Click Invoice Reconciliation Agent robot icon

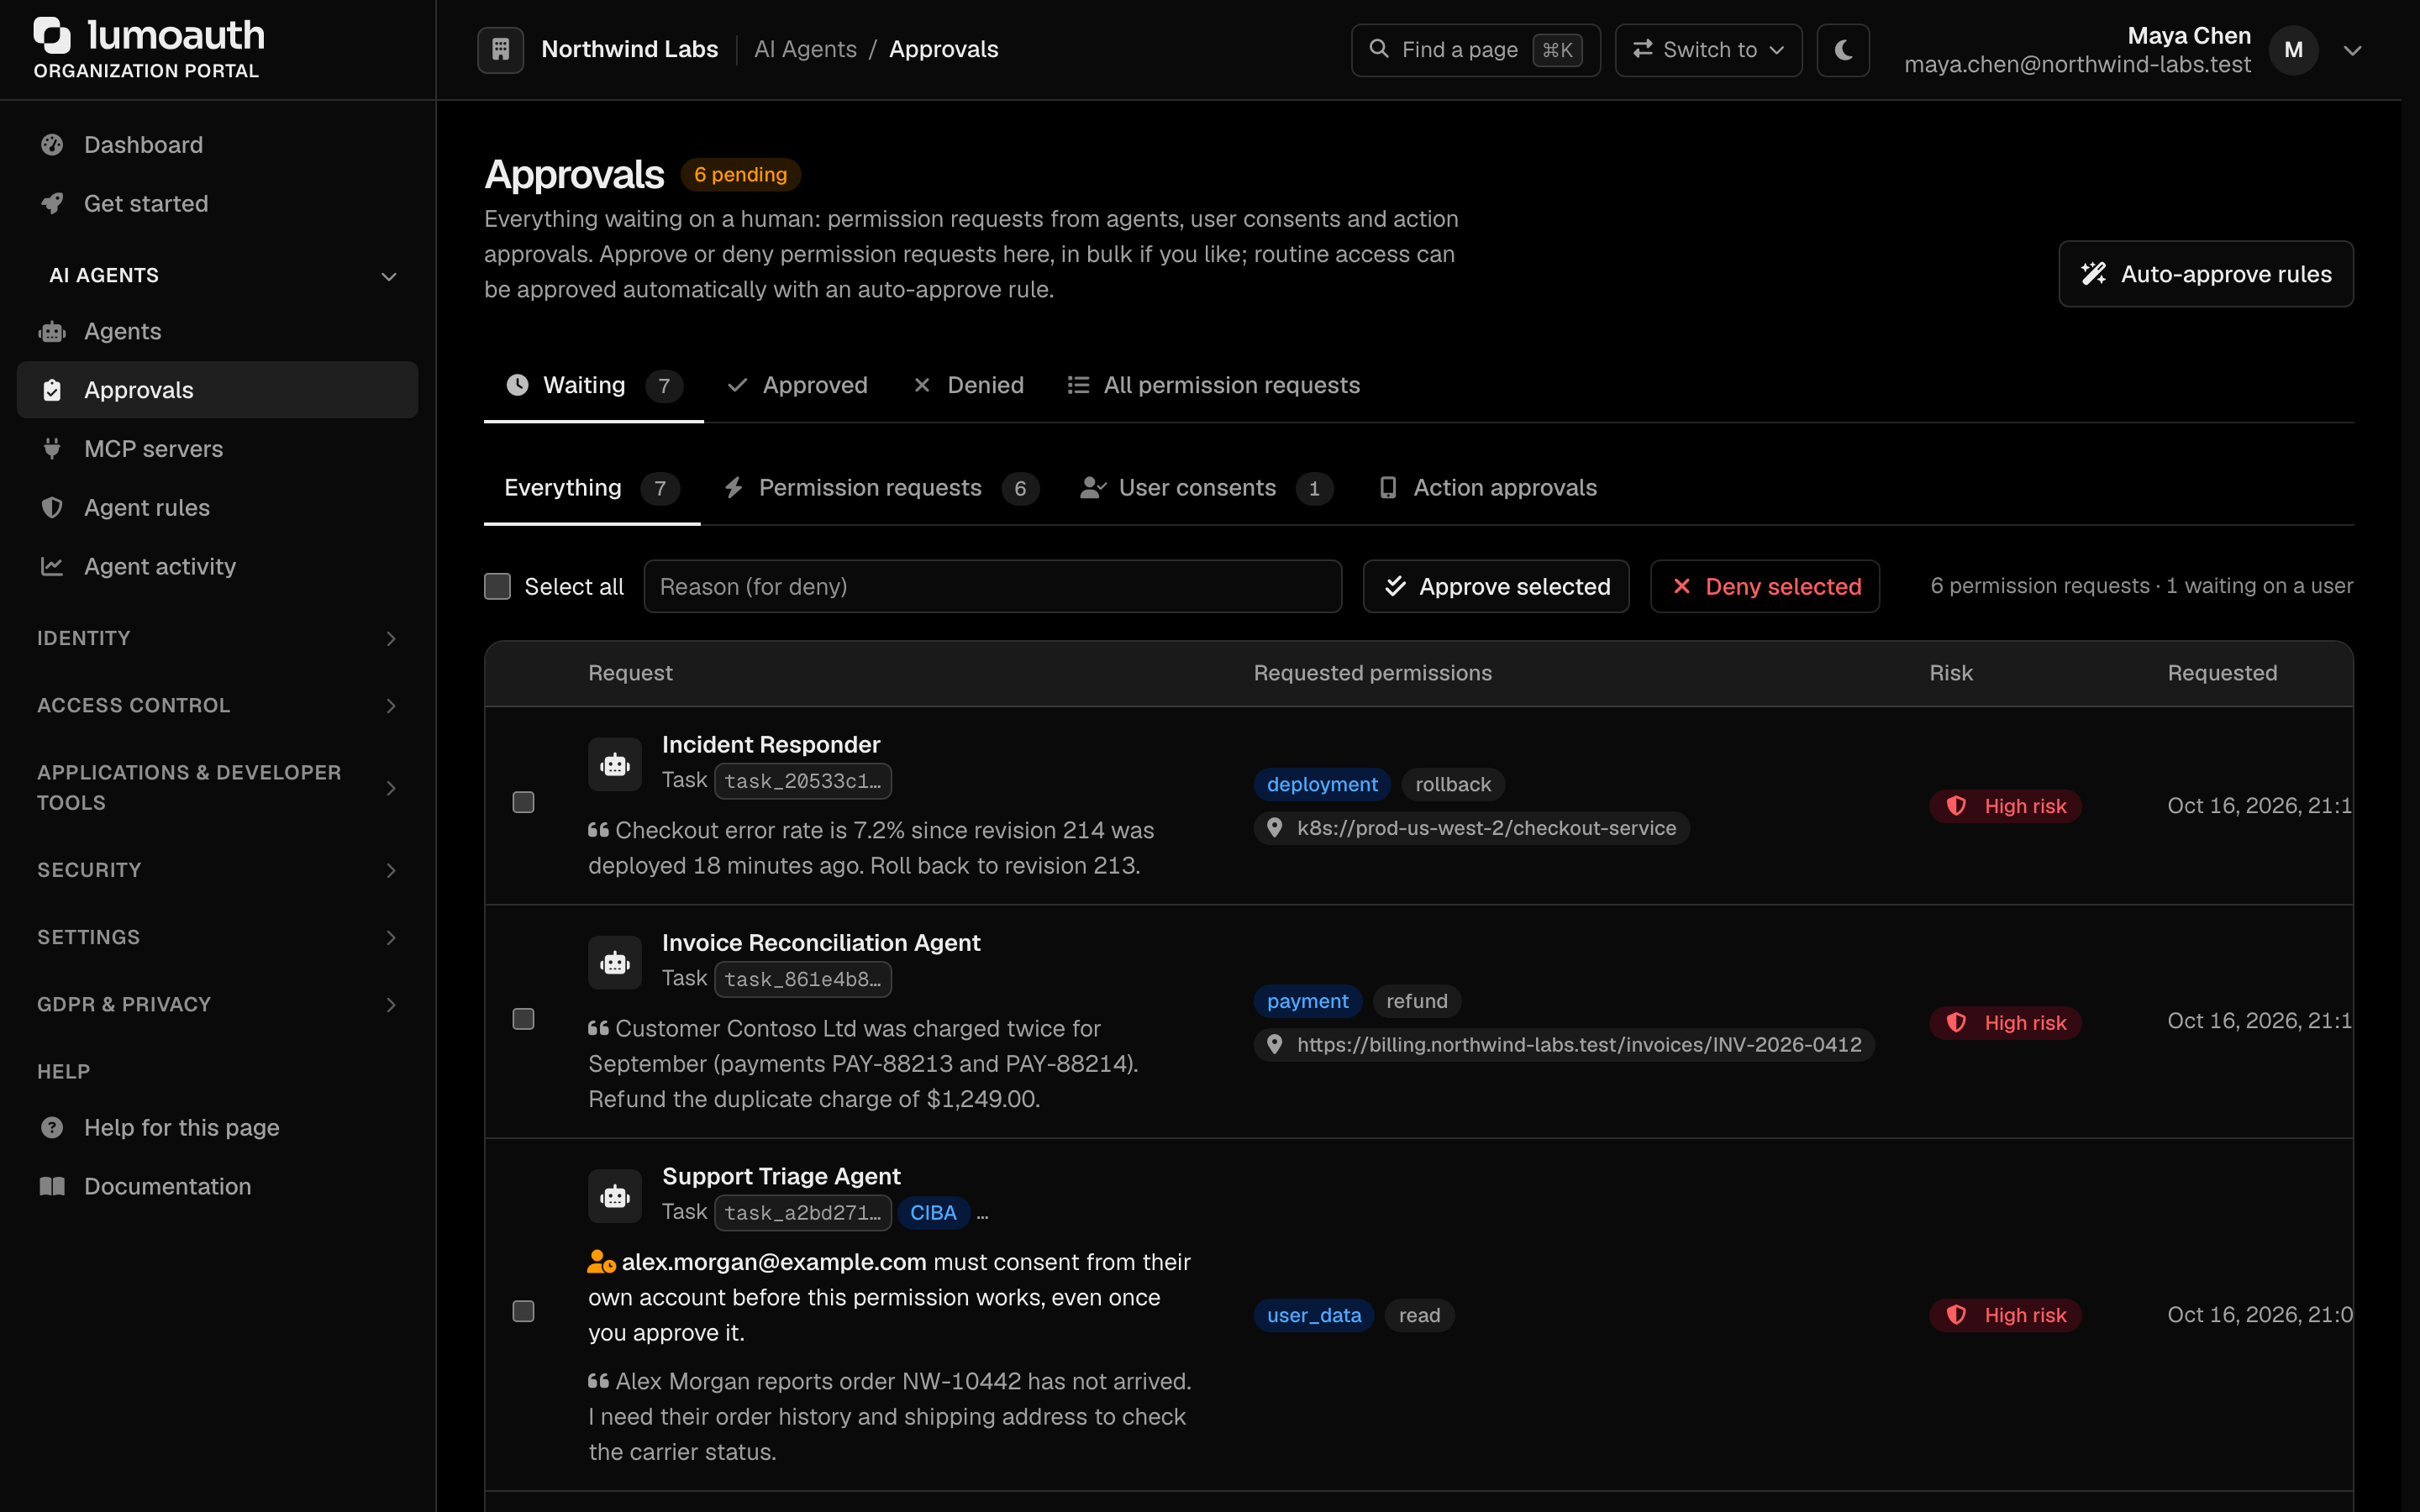point(615,963)
